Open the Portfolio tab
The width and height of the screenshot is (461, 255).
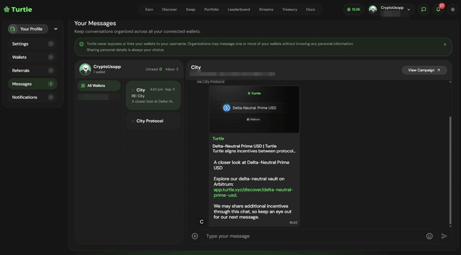tap(212, 9)
